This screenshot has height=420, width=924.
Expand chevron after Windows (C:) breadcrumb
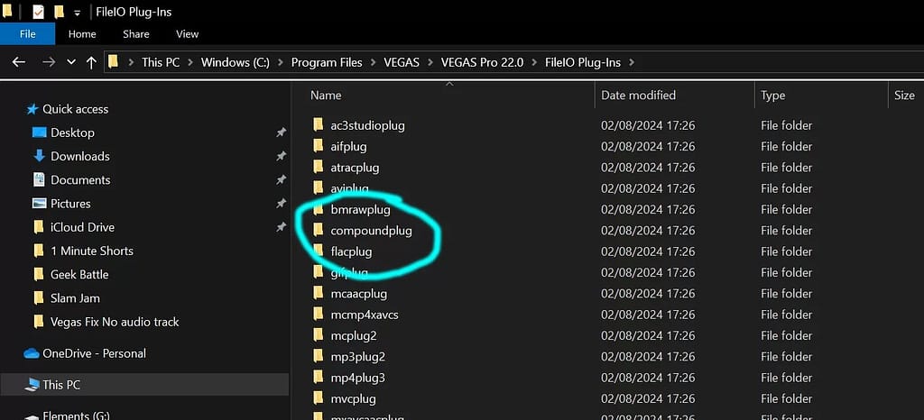(281, 62)
